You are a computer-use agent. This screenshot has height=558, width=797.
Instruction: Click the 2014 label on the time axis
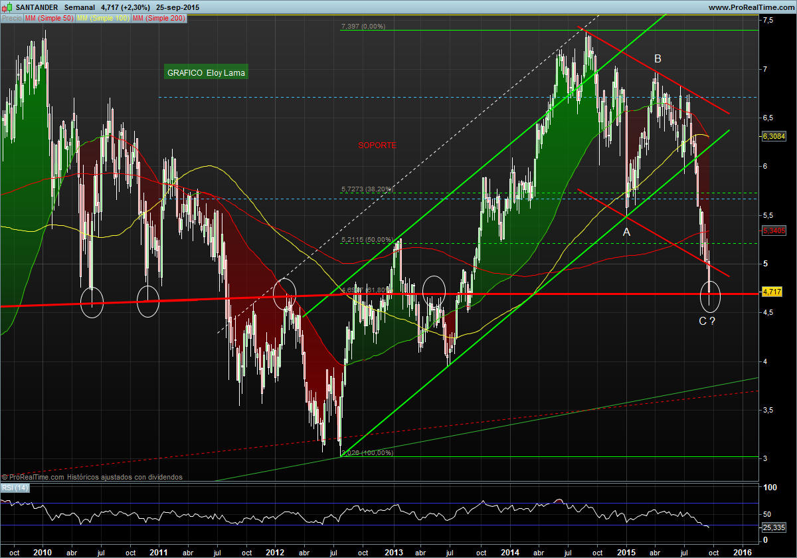tap(510, 552)
